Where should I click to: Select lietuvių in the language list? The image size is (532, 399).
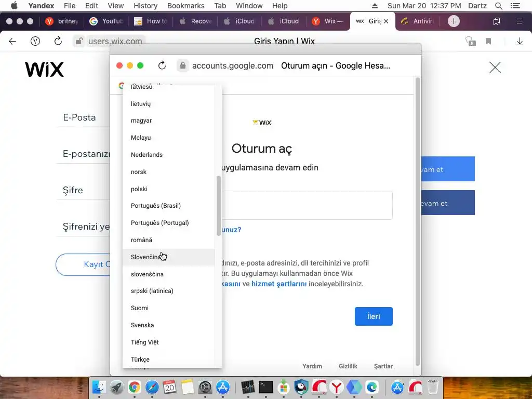(x=169, y=104)
